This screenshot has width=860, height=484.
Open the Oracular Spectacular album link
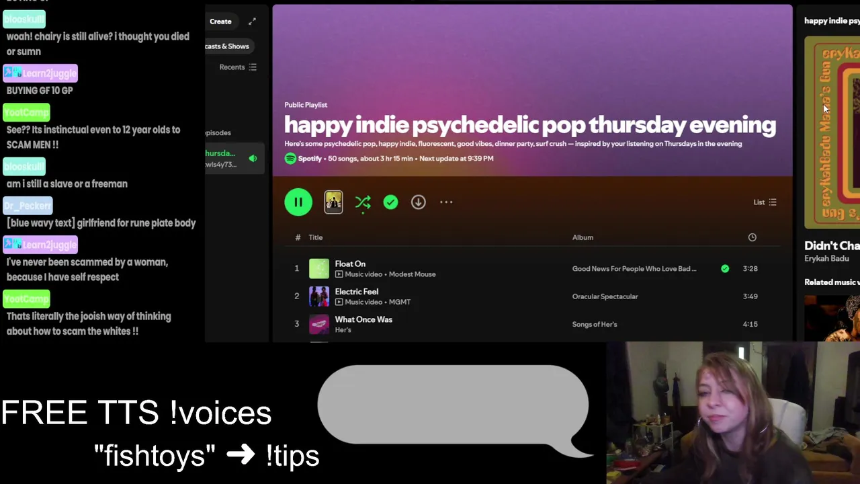(x=605, y=296)
